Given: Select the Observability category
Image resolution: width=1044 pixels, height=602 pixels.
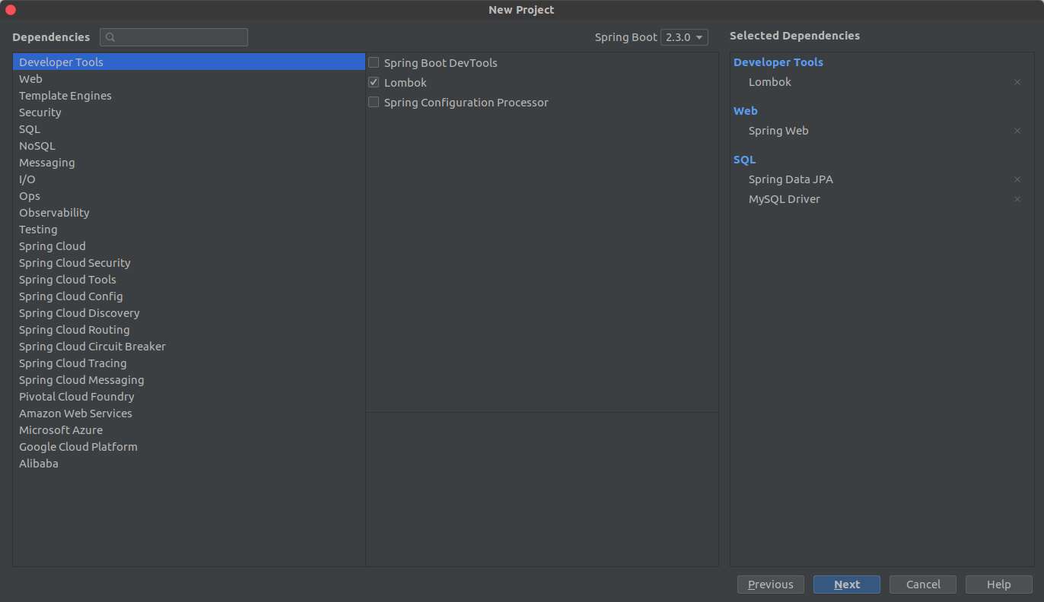Looking at the screenshot, I should tap(189, 213).
